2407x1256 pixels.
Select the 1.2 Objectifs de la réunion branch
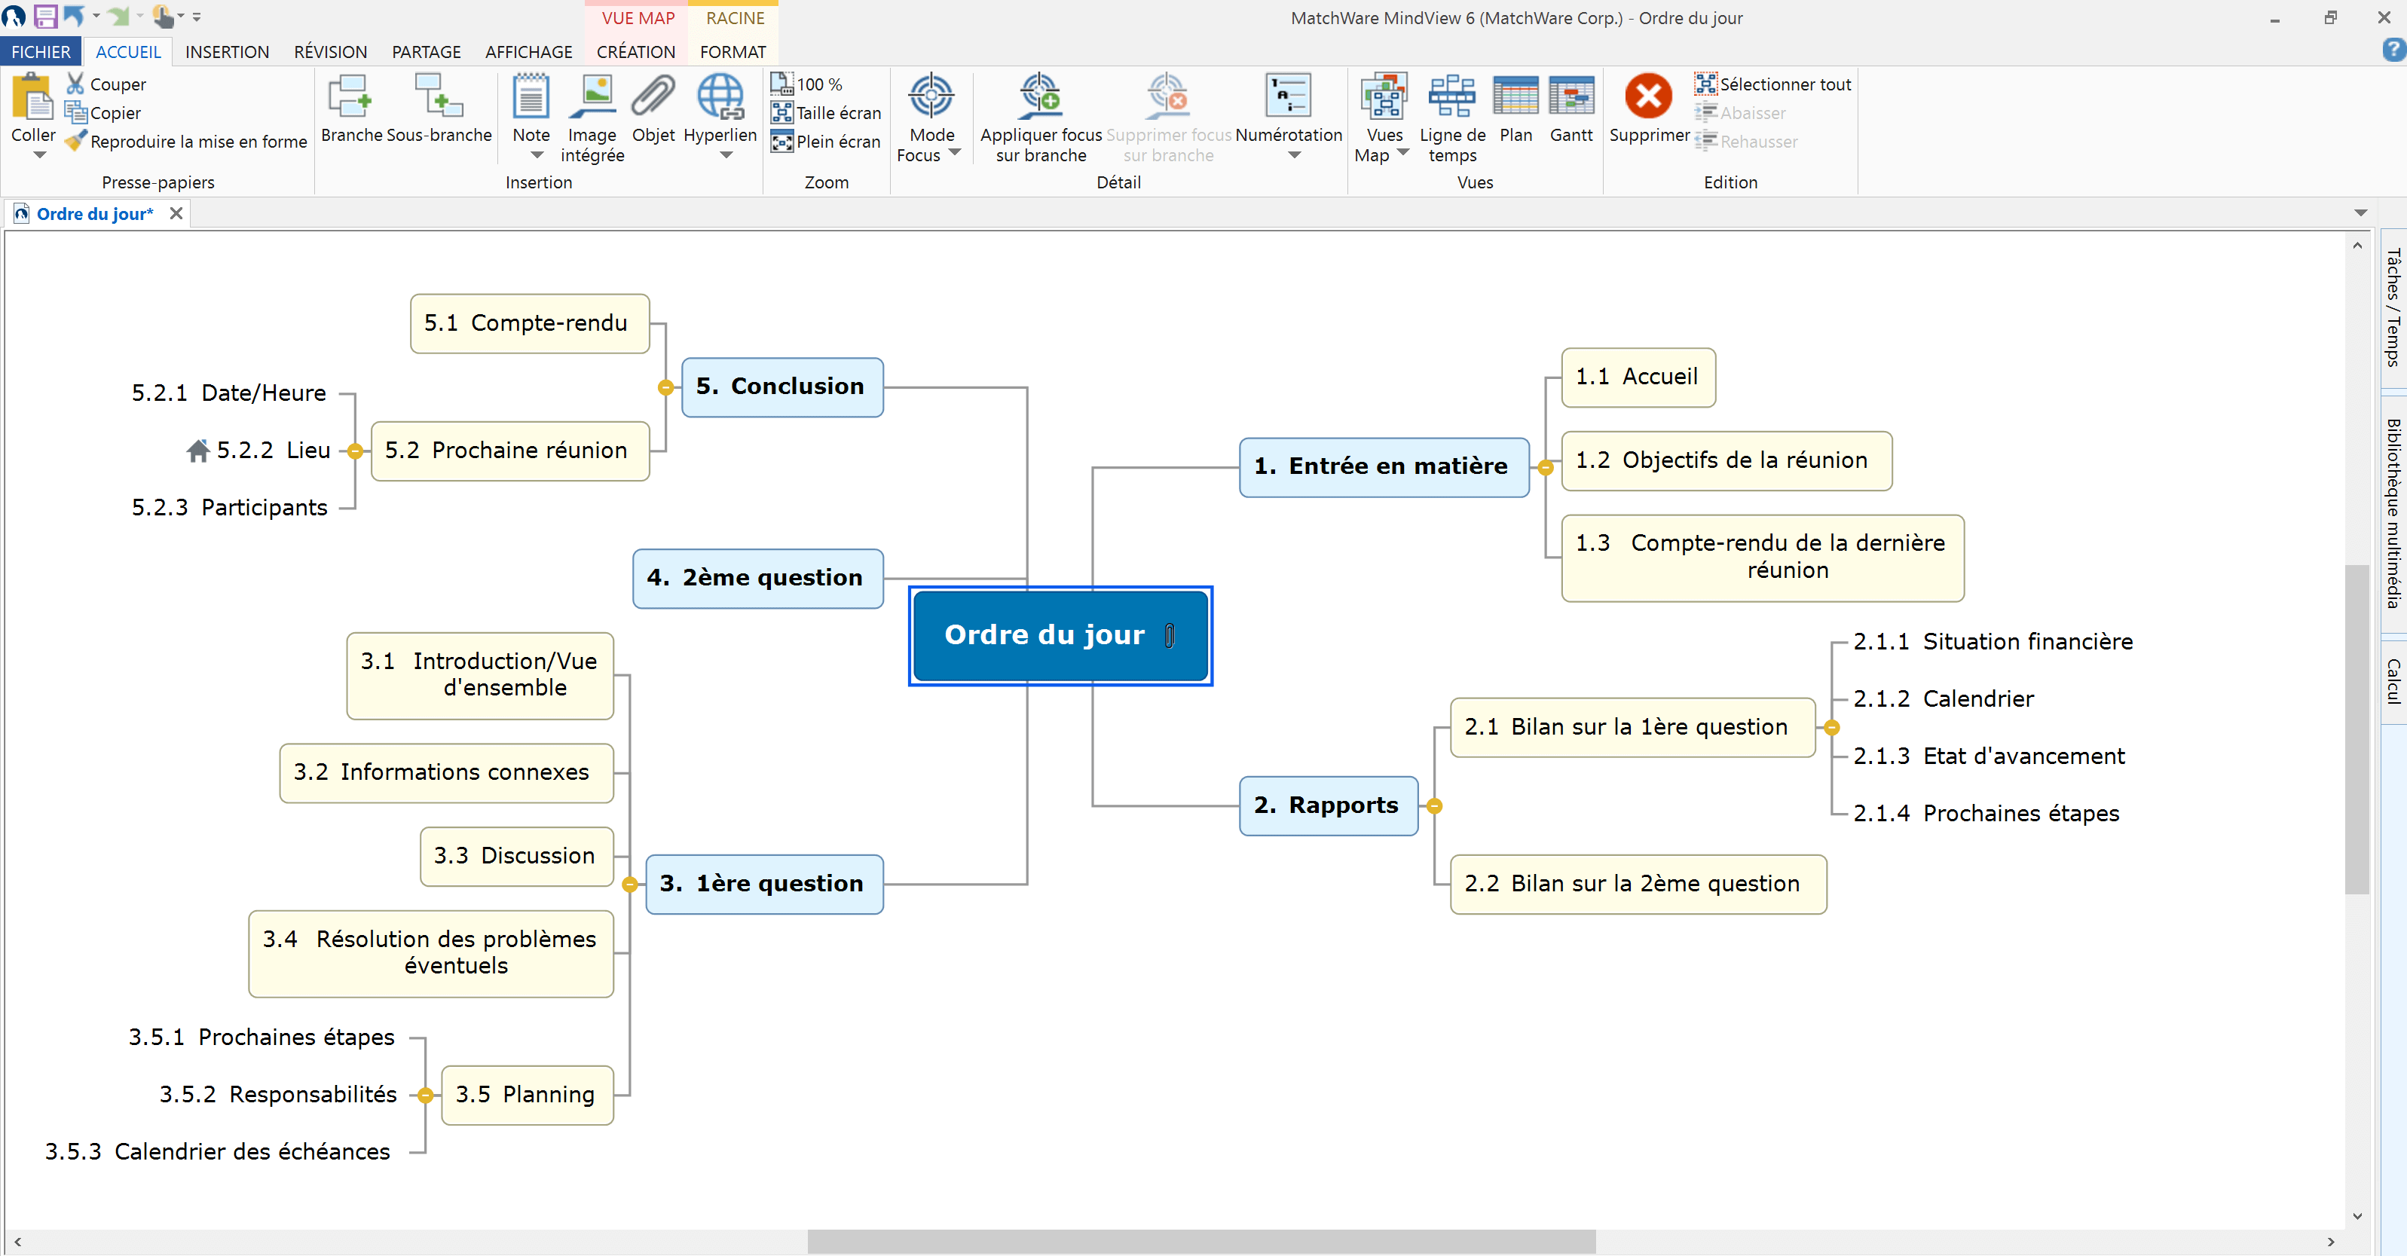click(x=1726, y=460)
